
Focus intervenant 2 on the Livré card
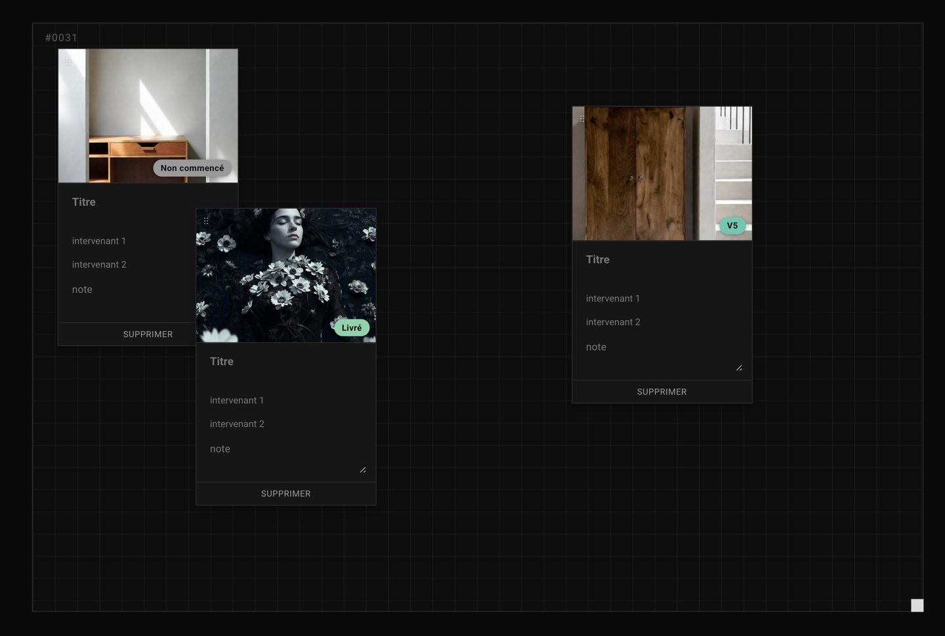pyautogui.click(x=286, y=424)
